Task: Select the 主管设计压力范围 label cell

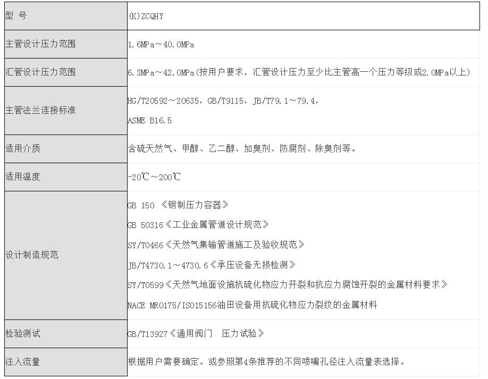Action: pyautogui.click(x=65, y=44)
